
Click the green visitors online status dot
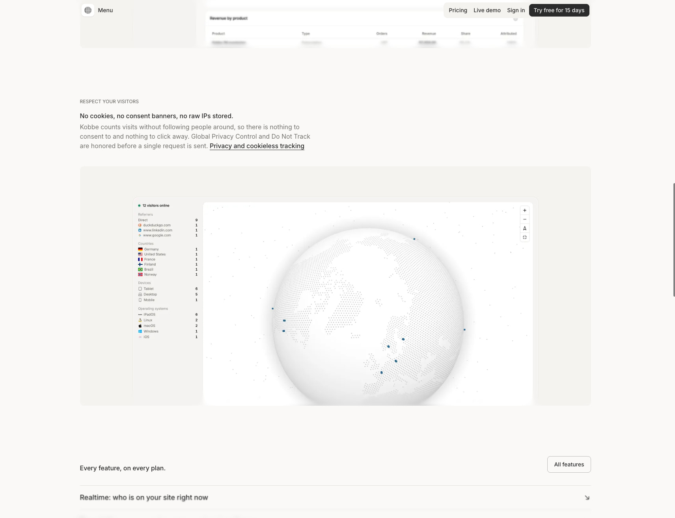(139, 206)
